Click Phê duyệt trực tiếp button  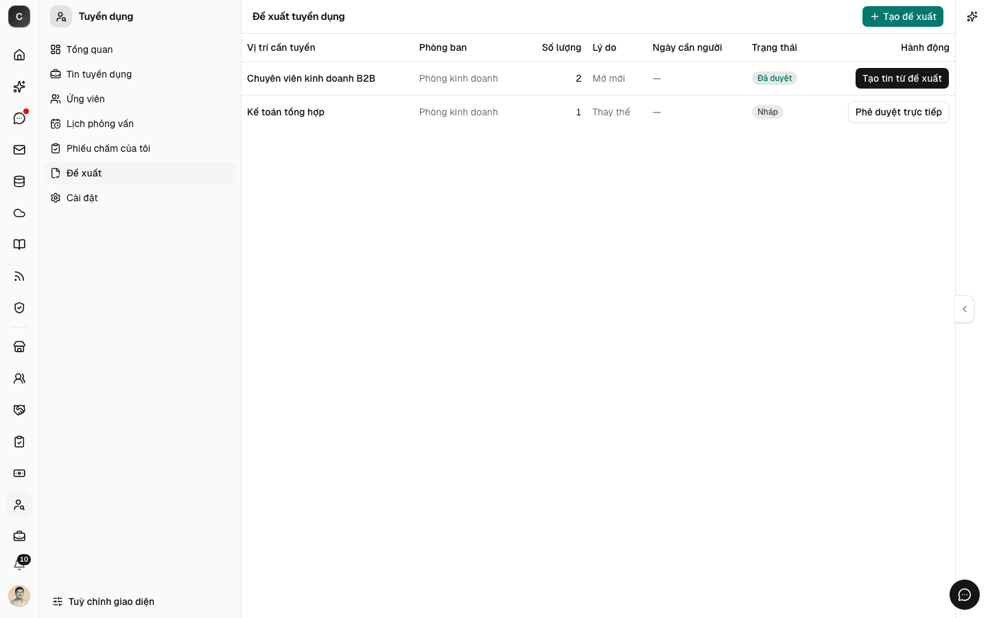point(899,112)
